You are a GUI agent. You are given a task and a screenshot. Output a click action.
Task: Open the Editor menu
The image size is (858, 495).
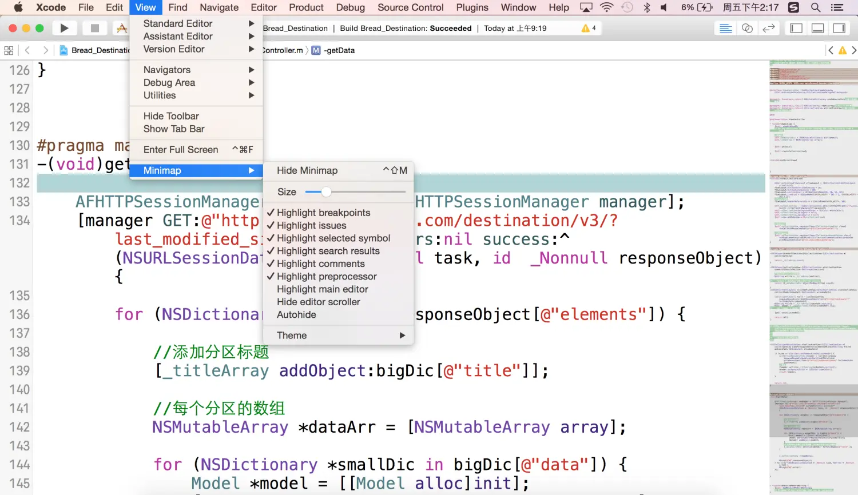point(264,7)
